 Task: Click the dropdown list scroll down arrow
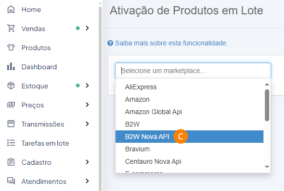(x=267, y=167)
